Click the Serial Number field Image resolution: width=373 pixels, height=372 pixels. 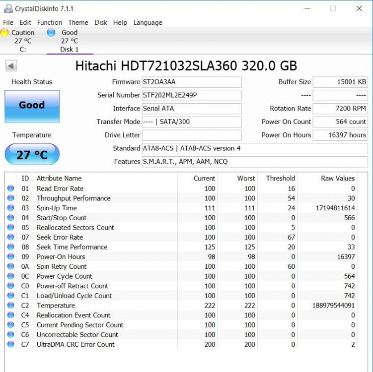tap(192, 95)
